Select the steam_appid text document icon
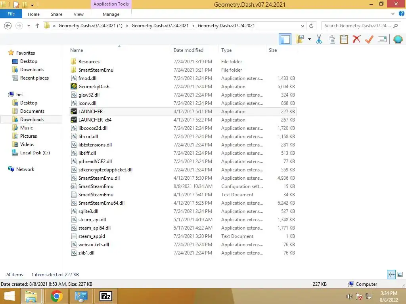The width and height of the screenshot is (406, 304). (x=73, y=236)
